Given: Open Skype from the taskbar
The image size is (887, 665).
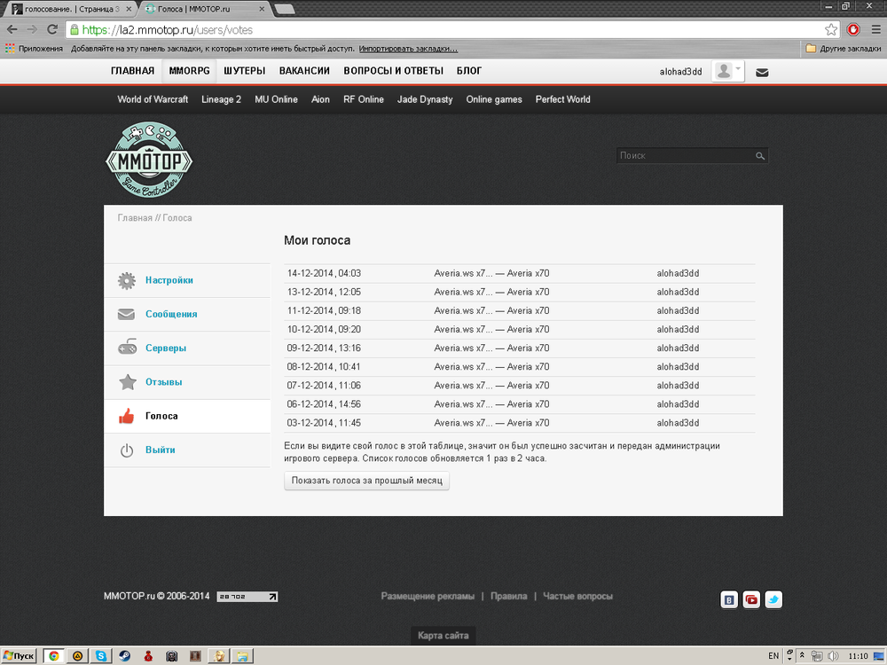Looking at the screenshot, I should tap(101, 656).
